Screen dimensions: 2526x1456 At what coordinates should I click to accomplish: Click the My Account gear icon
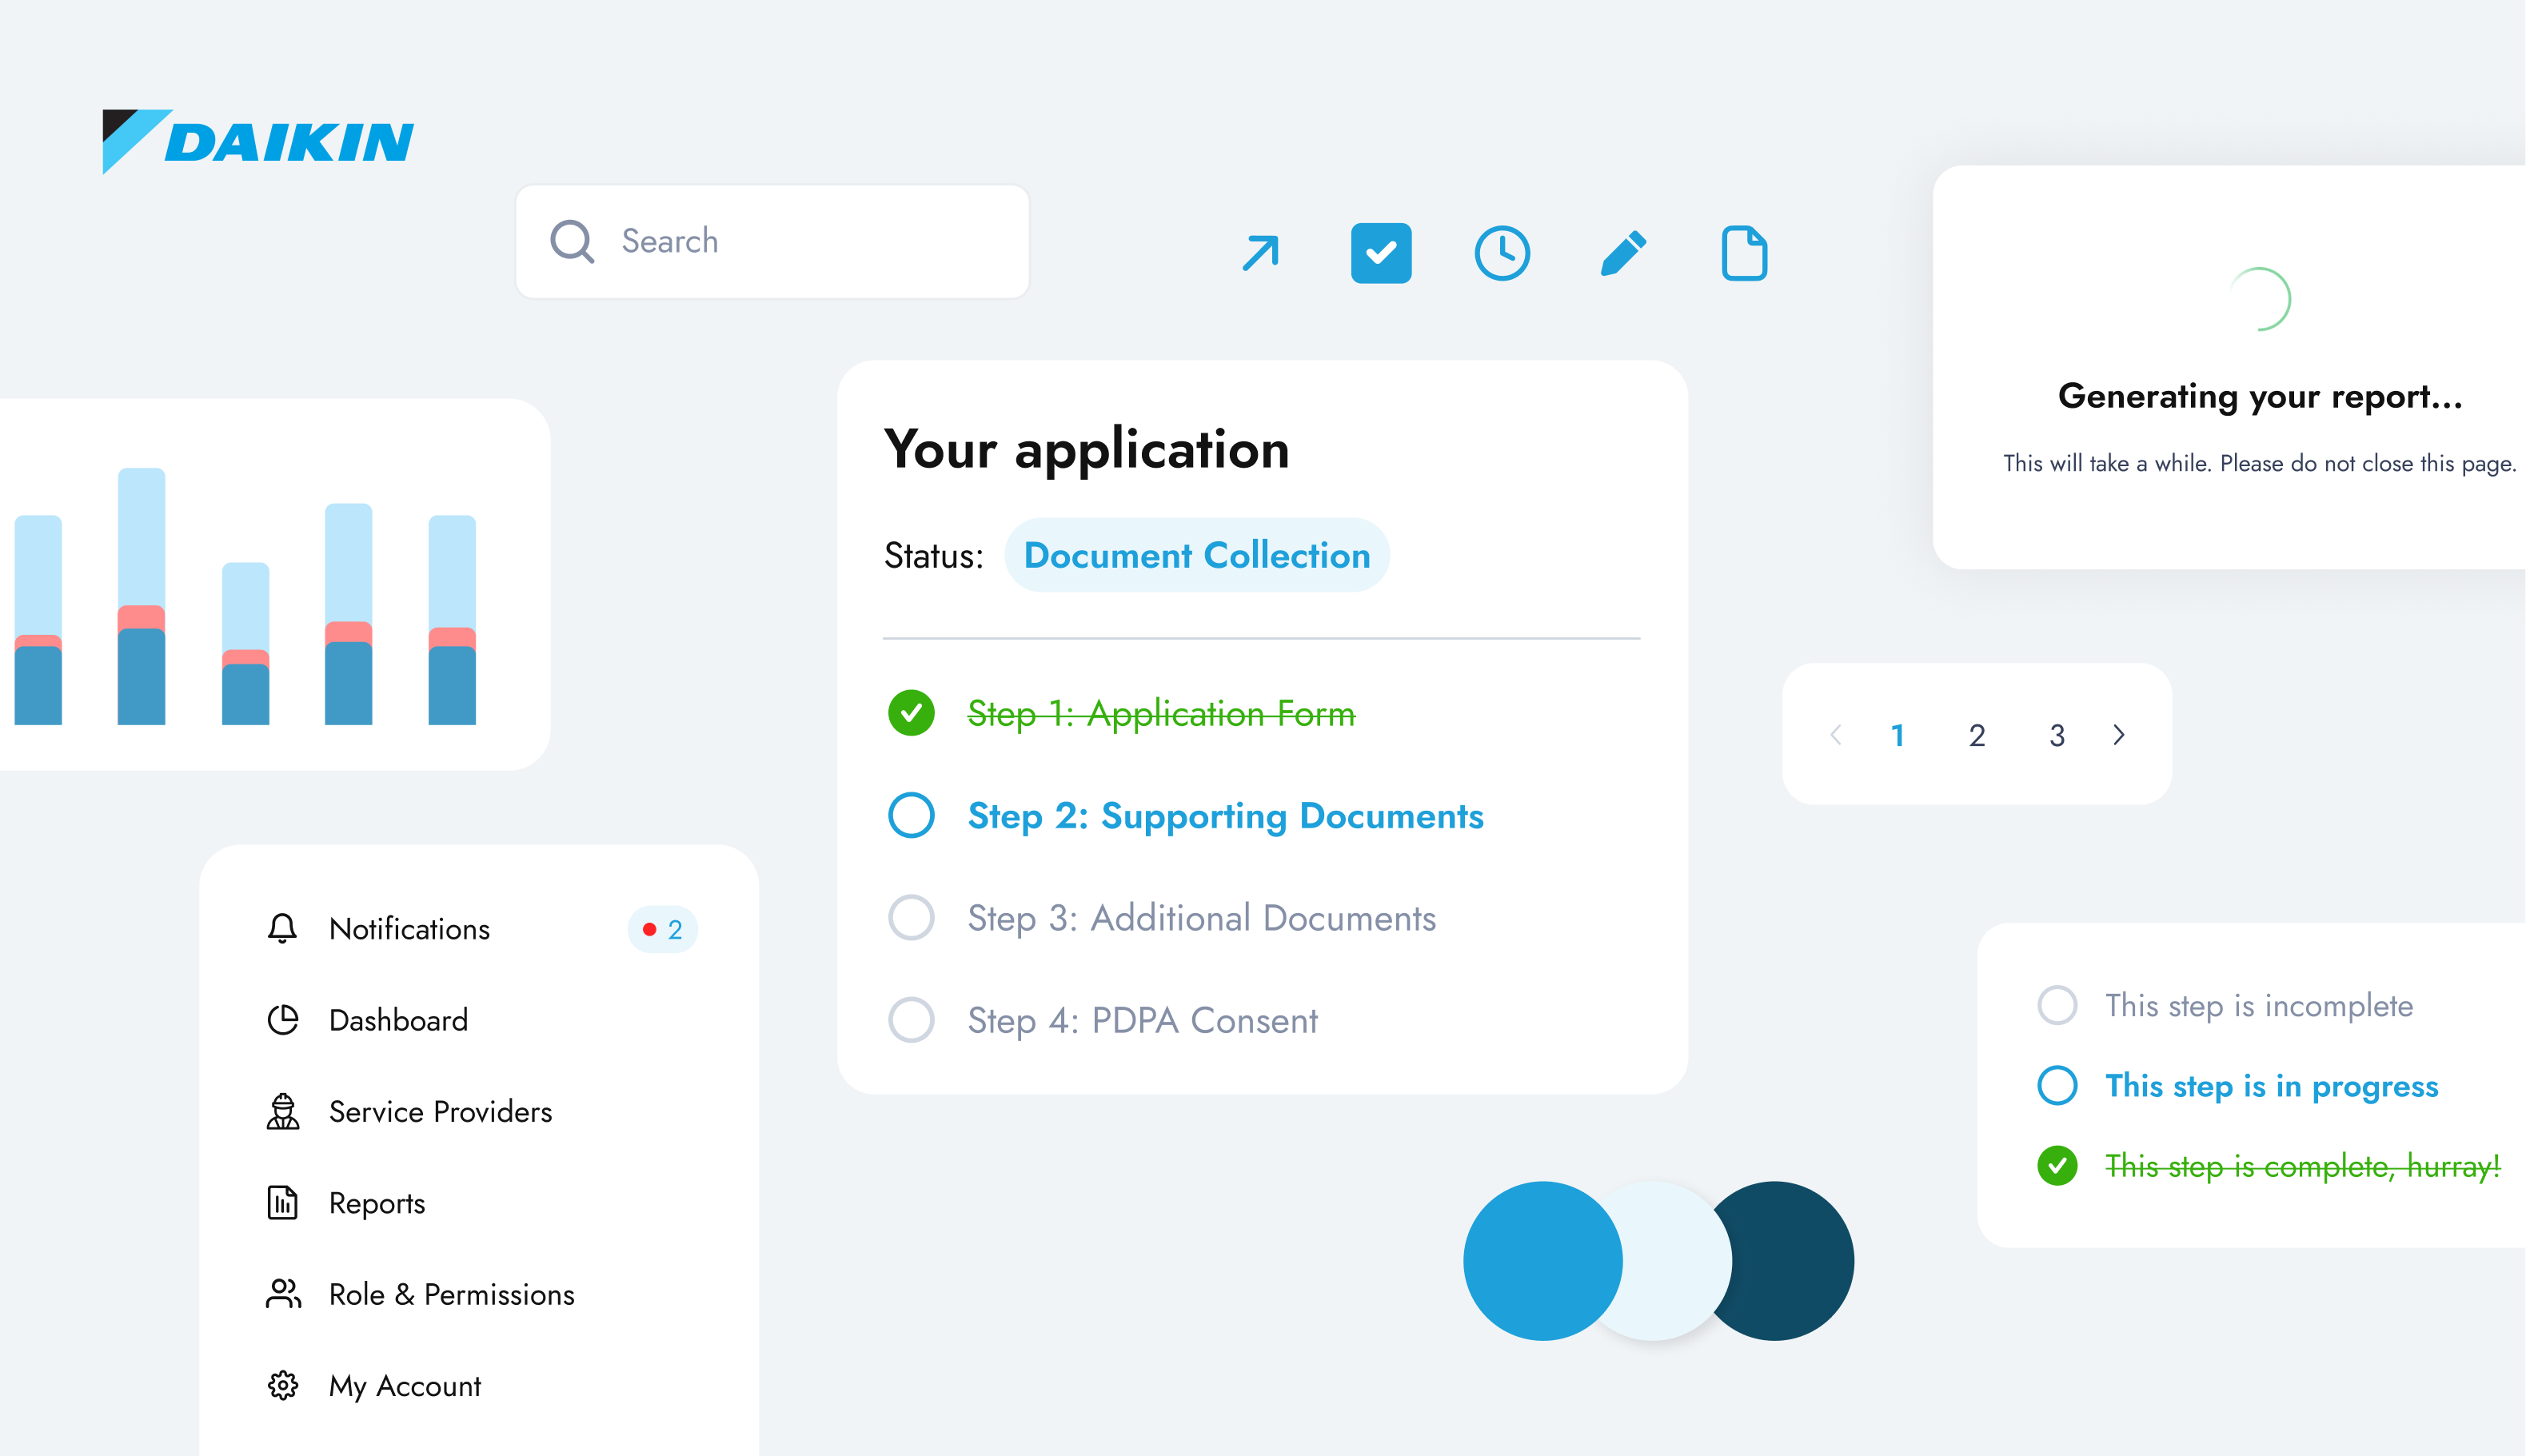pos(282,1385)
